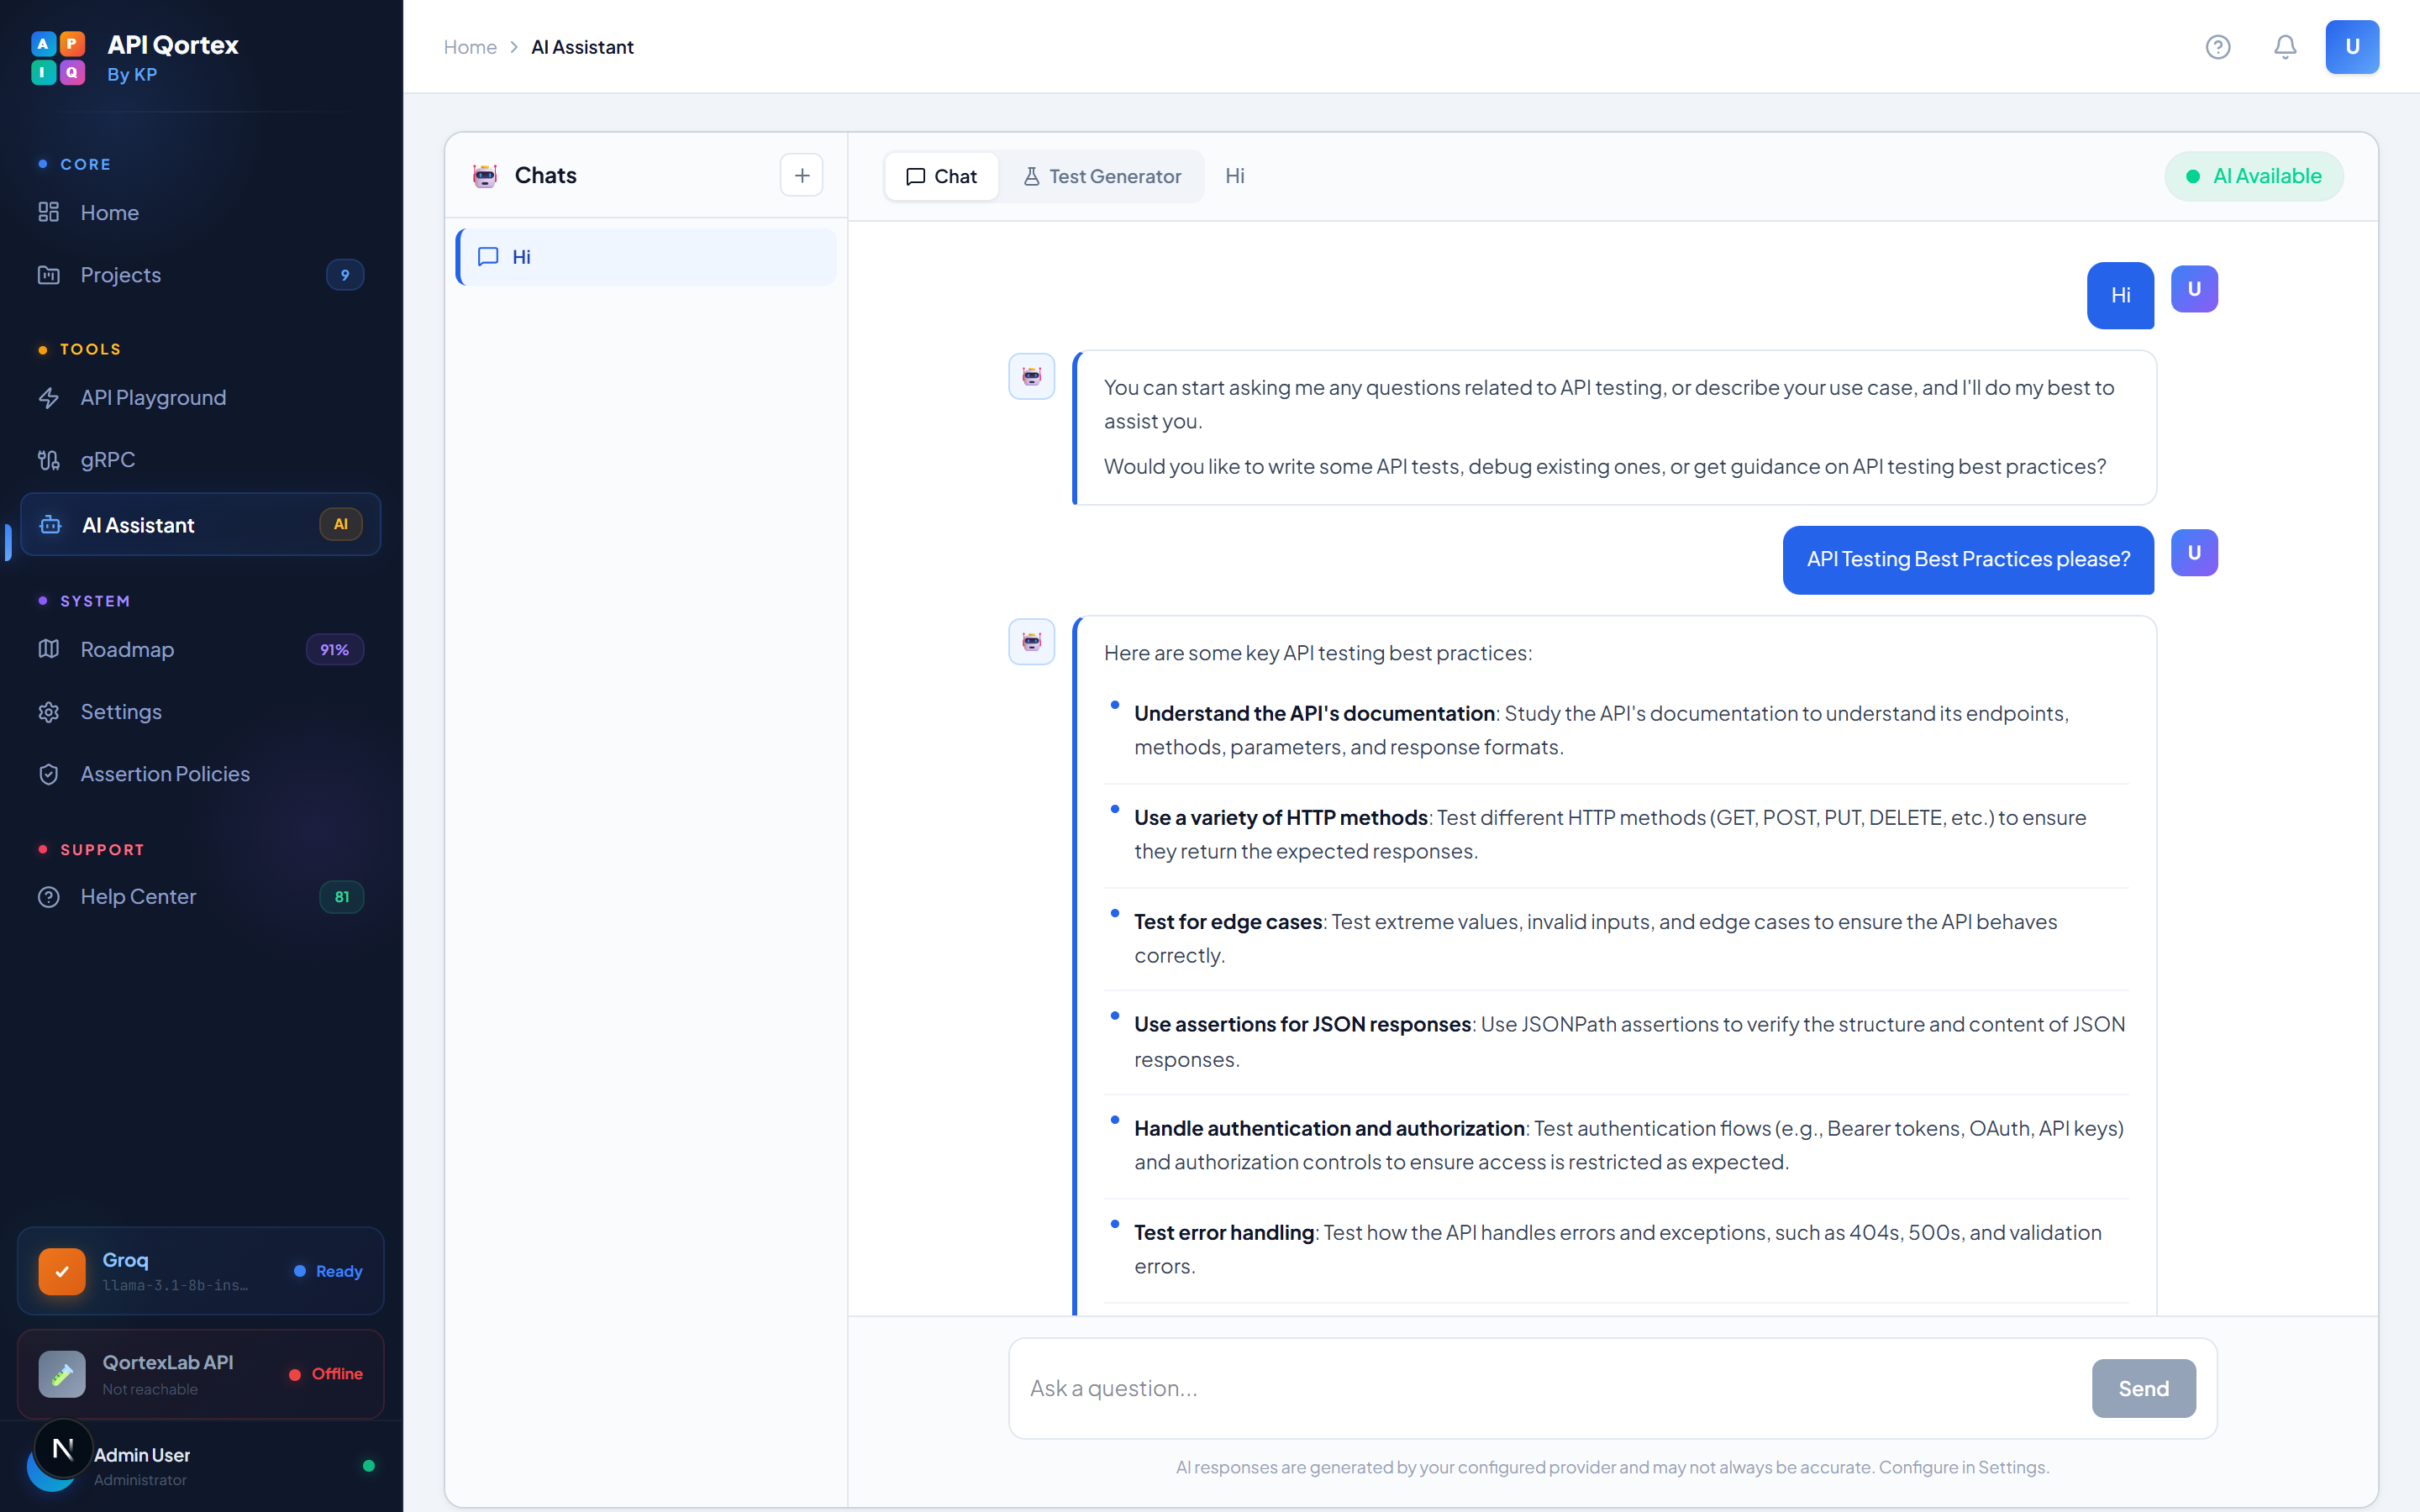
Task: Select the Chat tab
Action: pos(941,177)
